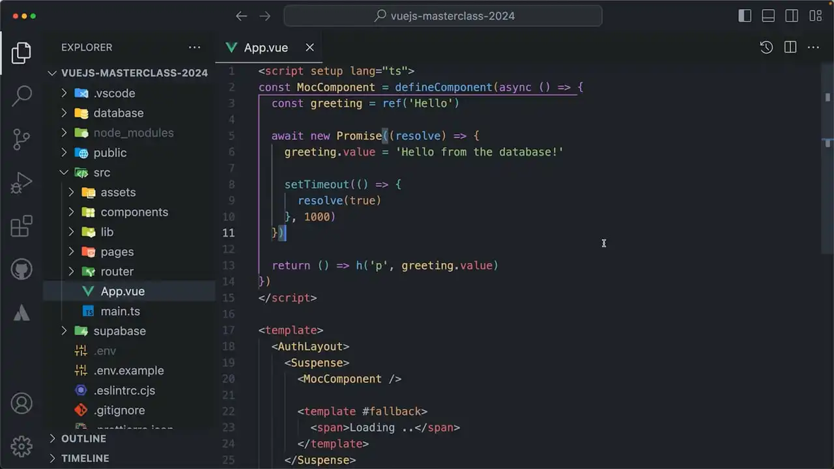The width and height of the screenshot is (834, 469).
Task: Open the Manage gear menu
Action: 22,446
